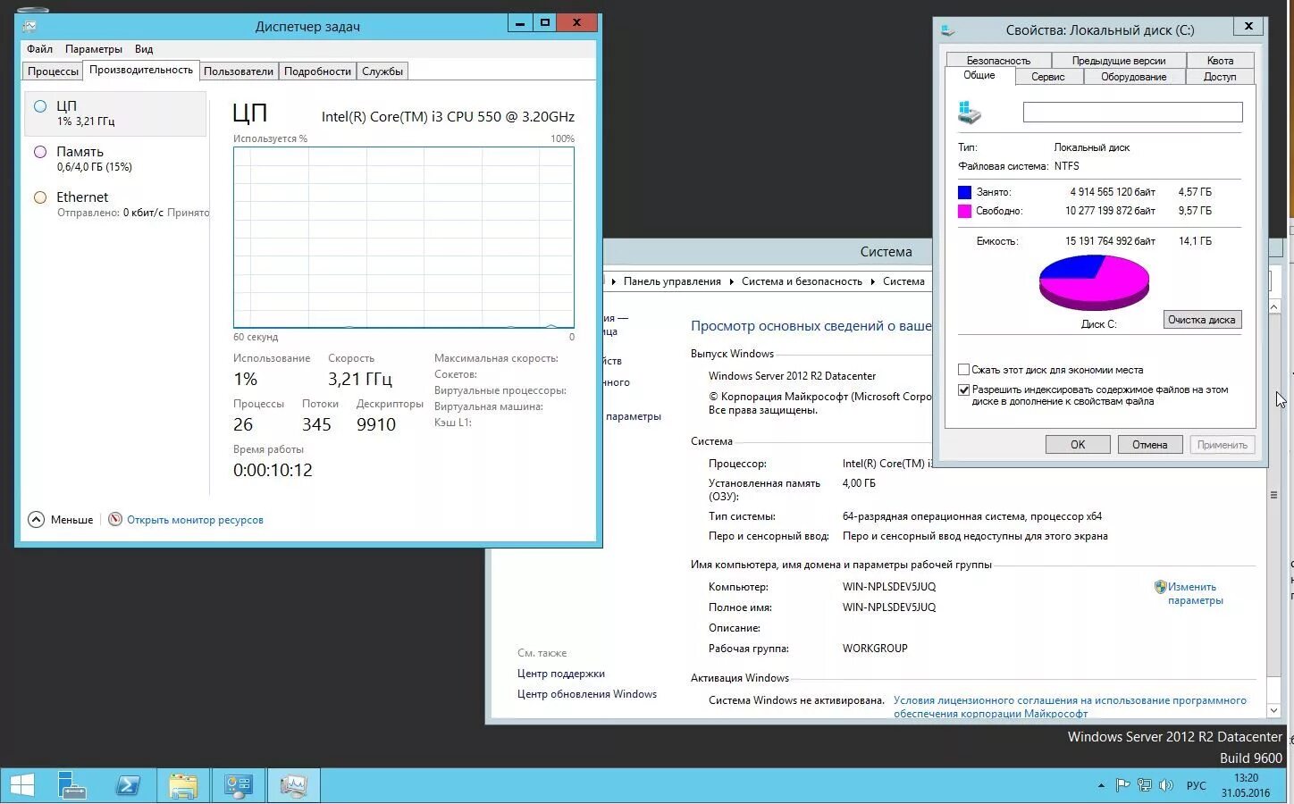Click the disk usage pie chart

click(1094, 282)
